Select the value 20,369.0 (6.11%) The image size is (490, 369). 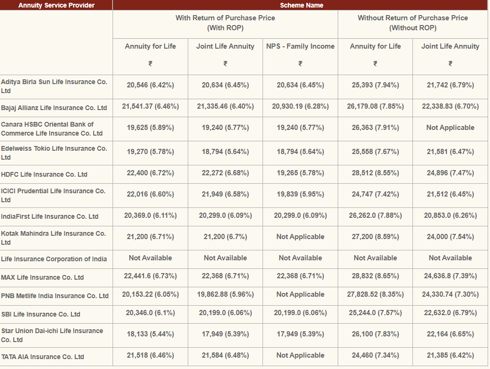(x=150, y=215)
